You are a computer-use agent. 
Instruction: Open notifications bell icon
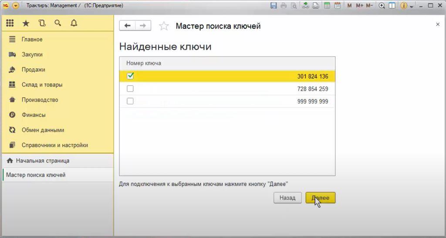pyautogui.click(x=74, y=23)
